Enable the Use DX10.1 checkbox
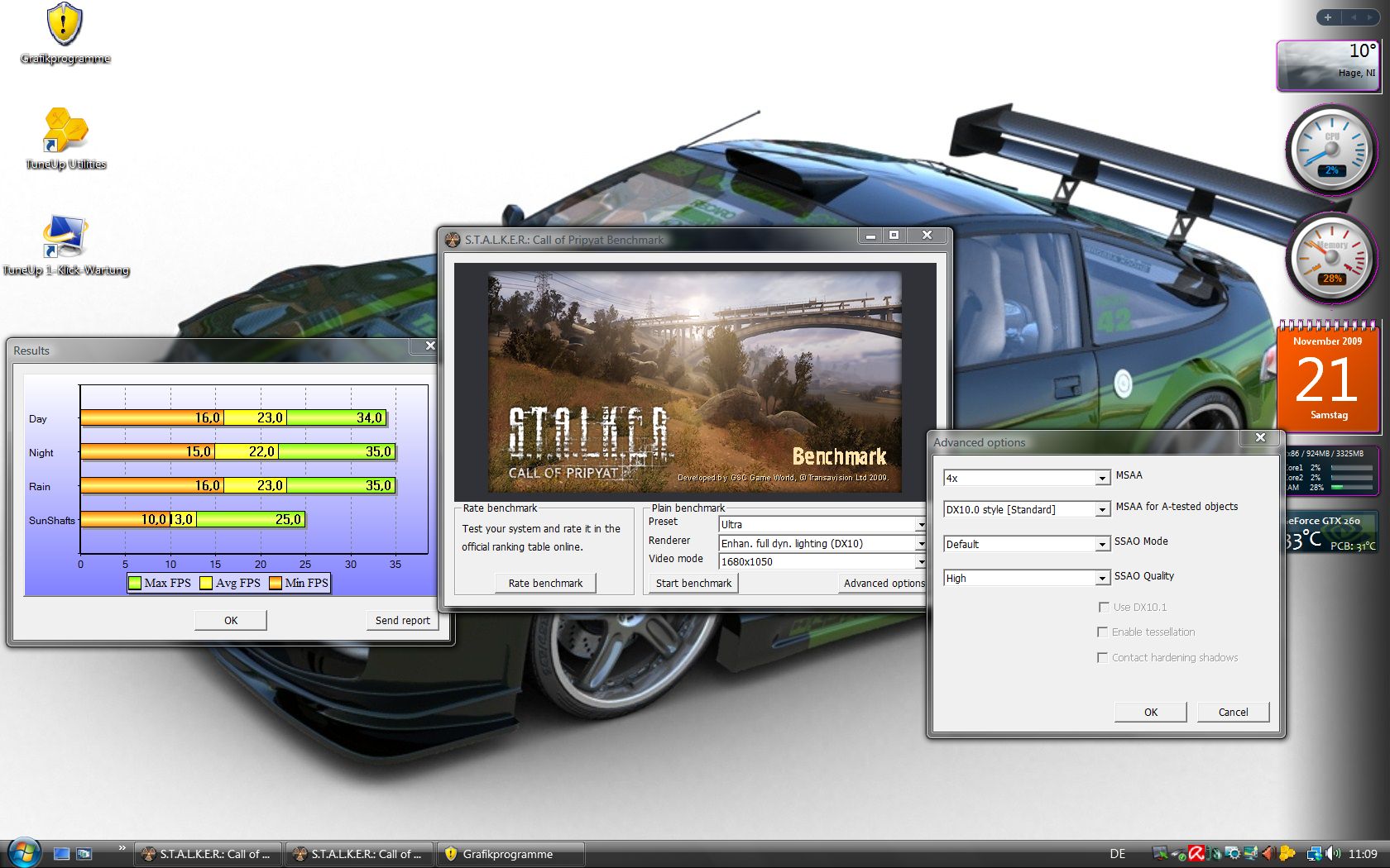 (1103, 607)
